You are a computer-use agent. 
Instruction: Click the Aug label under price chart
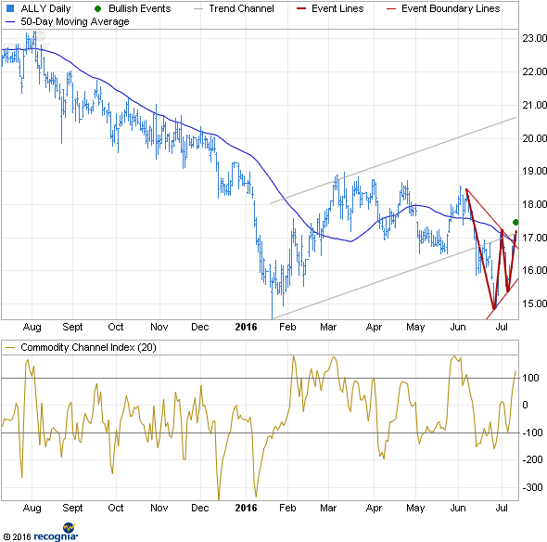point(32,327)
